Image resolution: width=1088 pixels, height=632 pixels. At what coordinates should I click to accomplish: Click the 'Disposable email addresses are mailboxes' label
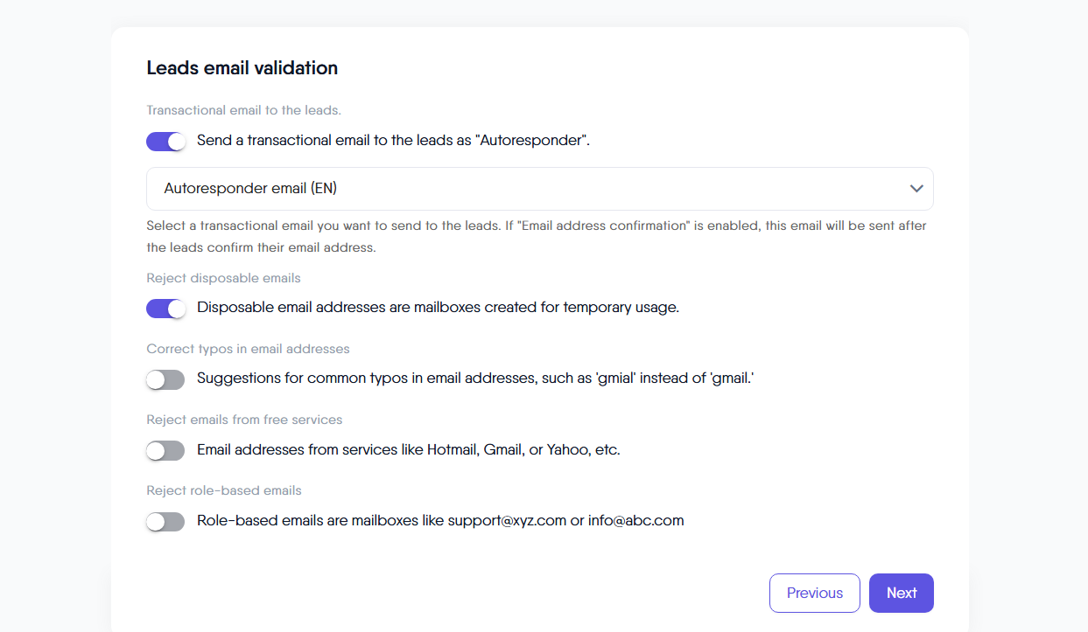click(x=438, y=308)
